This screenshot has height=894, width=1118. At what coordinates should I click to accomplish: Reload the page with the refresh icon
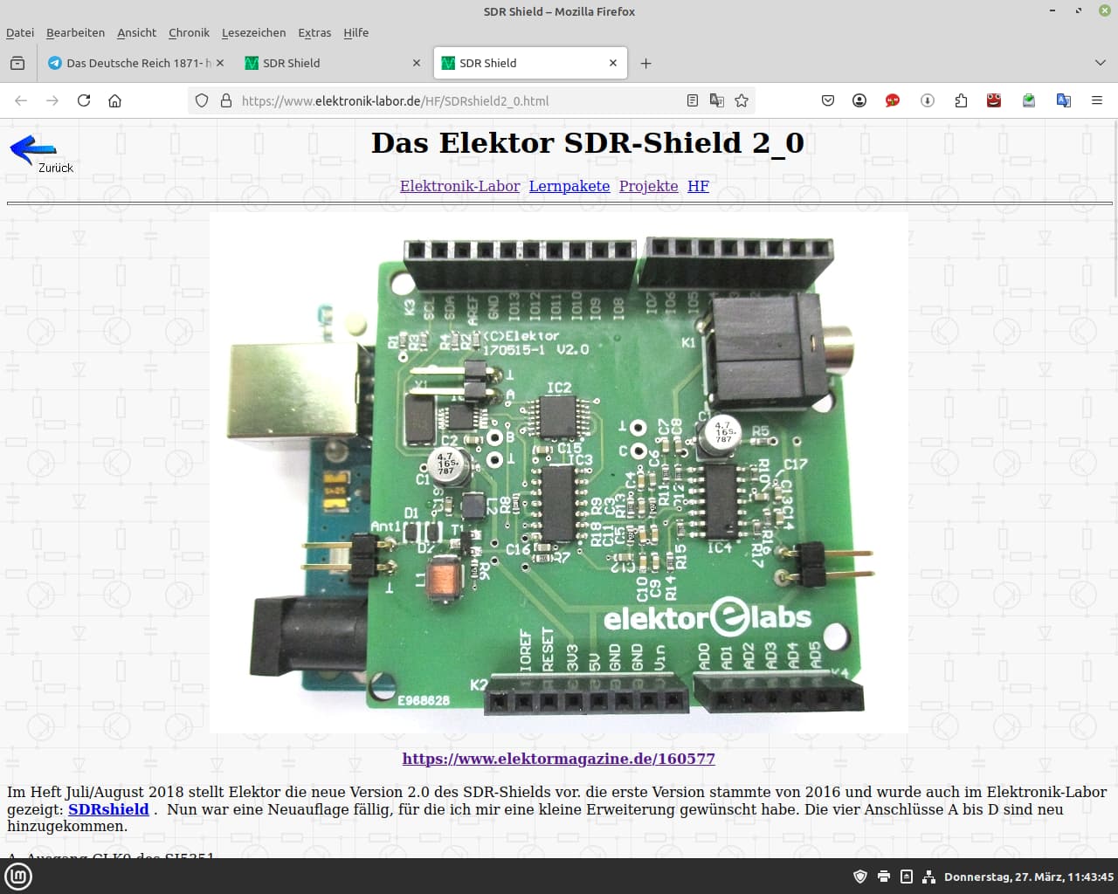[x=84, y=100]
